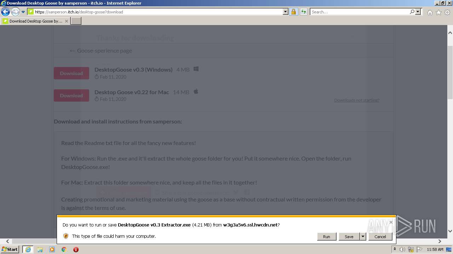453x254 pixels.
Task: Show hidden system tray icons
Action: [395, 249]
